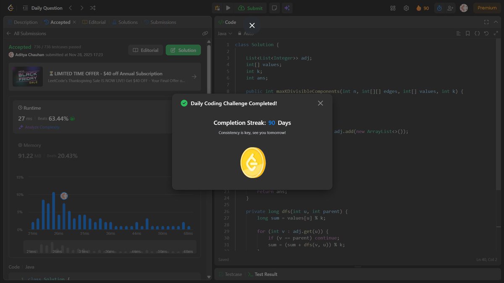
Task: Open the debug bug icon next to Run
Action: (218, 8)
